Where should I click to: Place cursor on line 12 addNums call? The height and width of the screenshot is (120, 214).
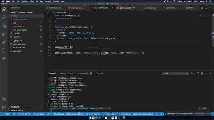[x=64, y=47]
